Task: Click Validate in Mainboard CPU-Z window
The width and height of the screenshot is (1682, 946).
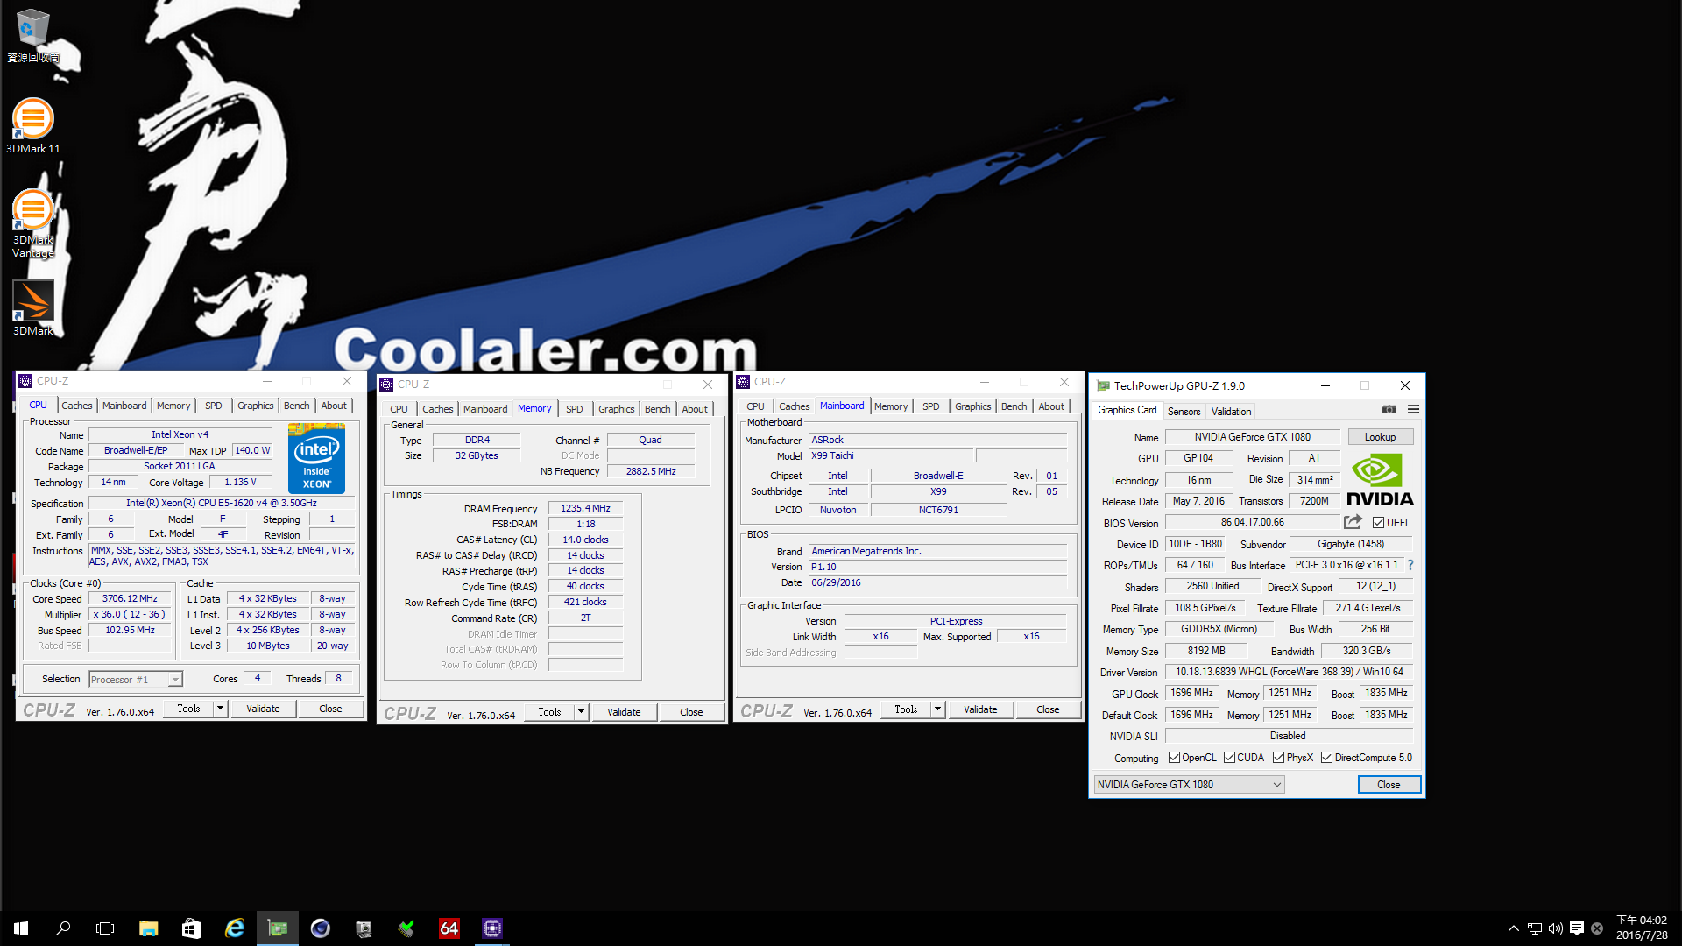Action: click(980, 709)
